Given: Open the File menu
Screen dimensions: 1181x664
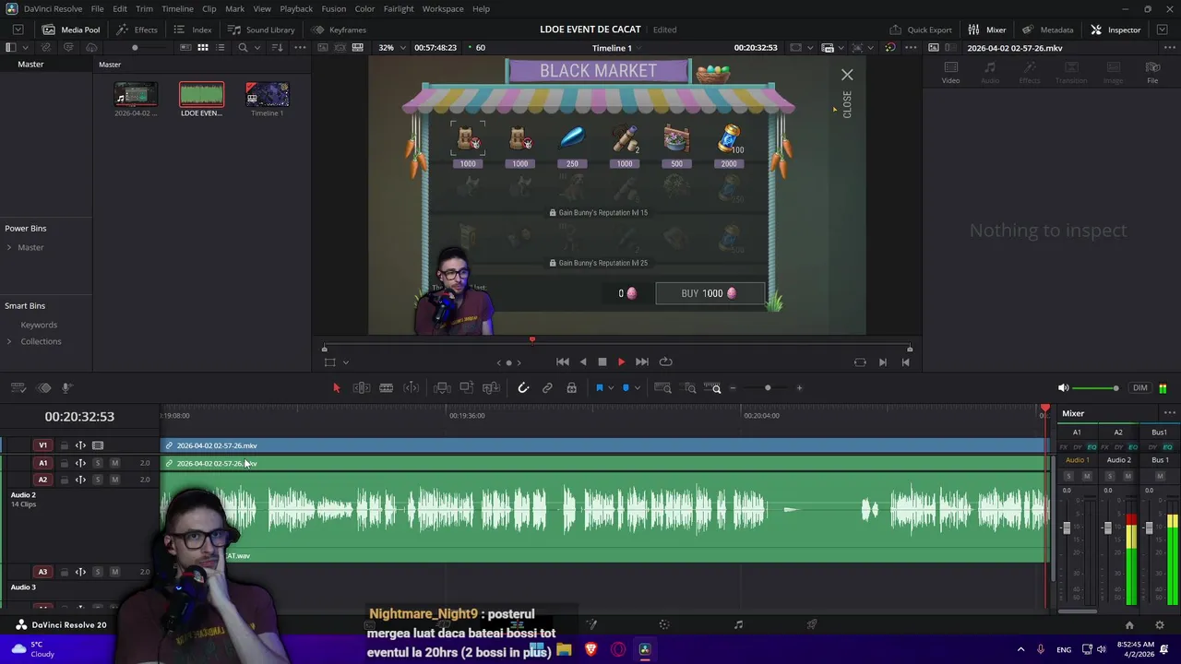Looking at the screenshot, I should (x=97, y=8).
